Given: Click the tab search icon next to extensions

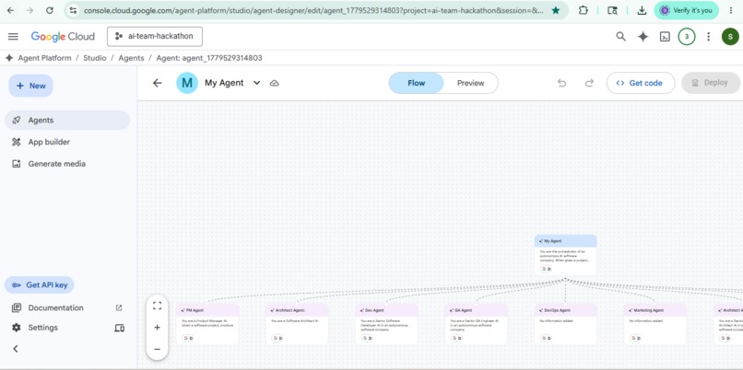Looking at the screenshot, I should point(612,10).
